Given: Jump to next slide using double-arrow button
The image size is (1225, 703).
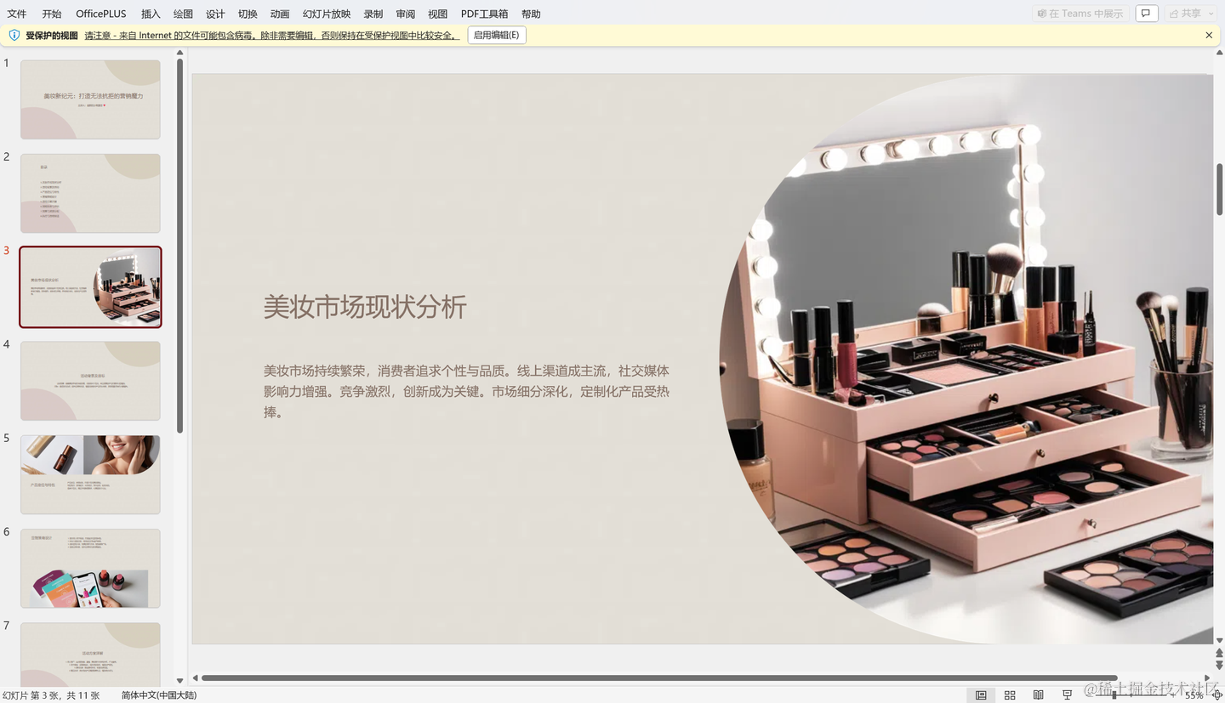Looking at the screenshot, I should (x=1219, y=666).
